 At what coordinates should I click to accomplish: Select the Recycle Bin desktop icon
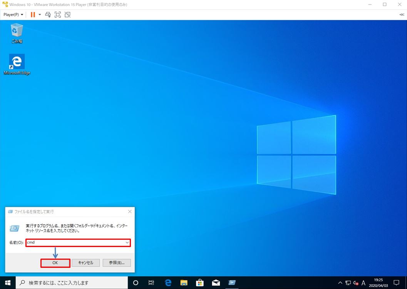click(x=17, y=33)
